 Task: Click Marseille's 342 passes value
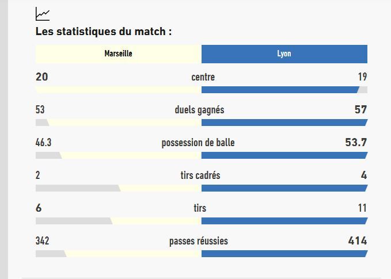coord(42,241)
